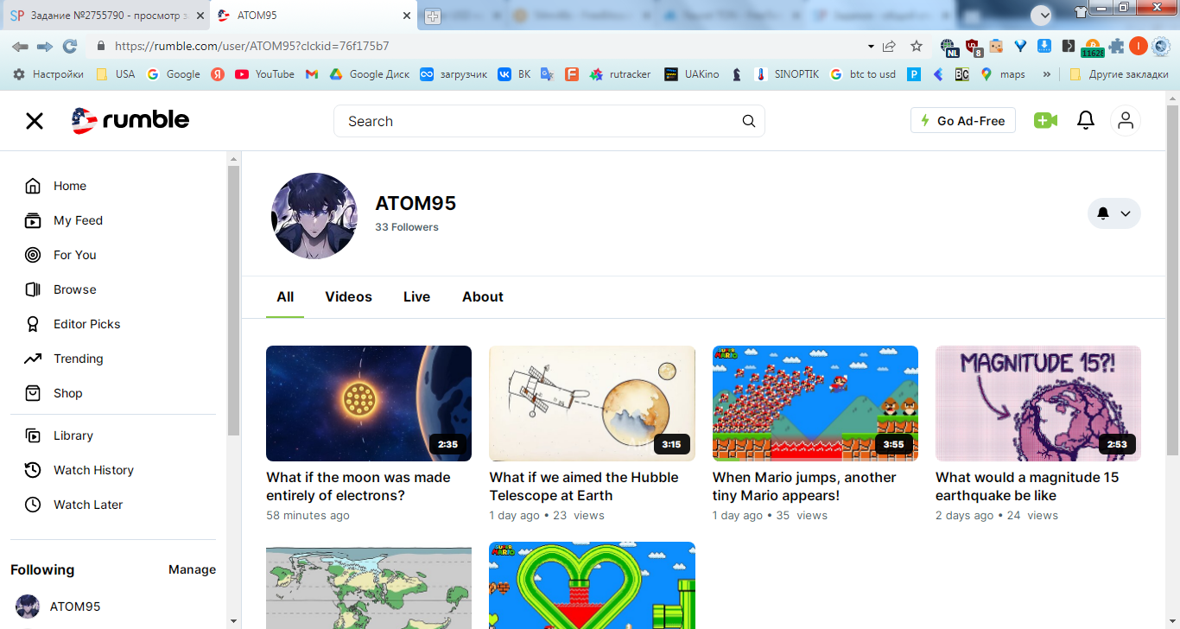Open the tab search dropdown
Screen dimensions: 1180x629
click(x=1042, y=15)
